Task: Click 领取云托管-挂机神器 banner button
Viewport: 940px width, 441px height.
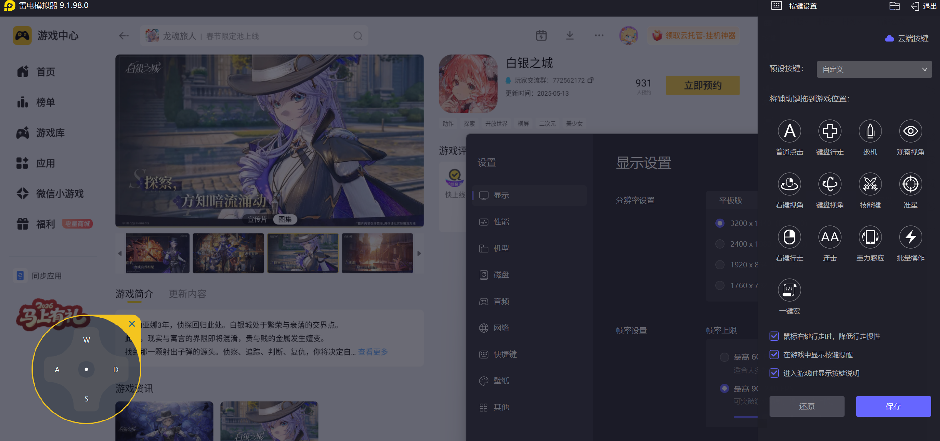Action: [x=693, y=36]
